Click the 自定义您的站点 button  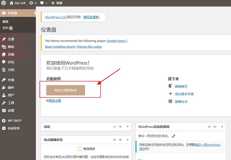(x=66, y=90)
